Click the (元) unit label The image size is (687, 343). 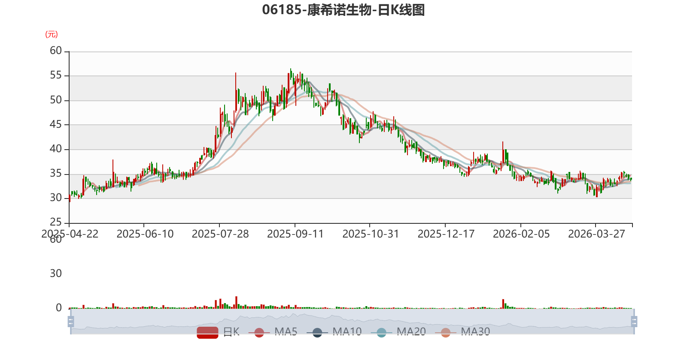tap(52, 34)
